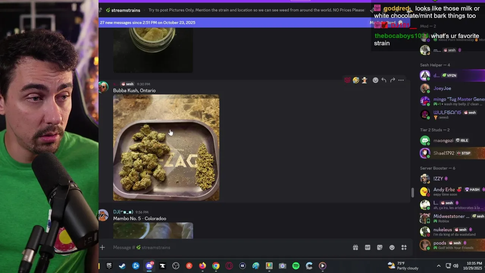This screenshot has height=273, width=485.
Task: Reply to the Bubba Kush message
Action: click(384, 80)
